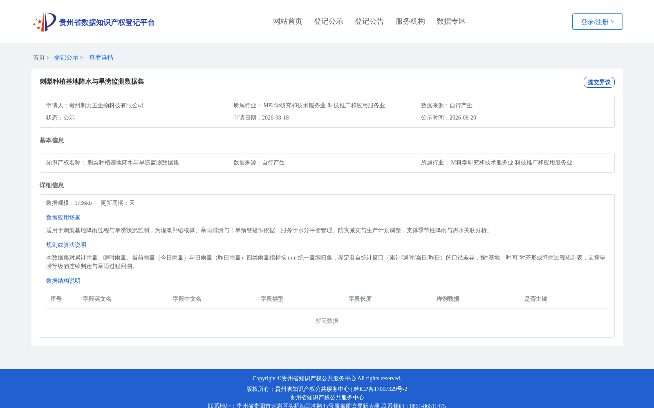
Task: Click the 数据应用场景 label
Action: [x=63, y=217]
